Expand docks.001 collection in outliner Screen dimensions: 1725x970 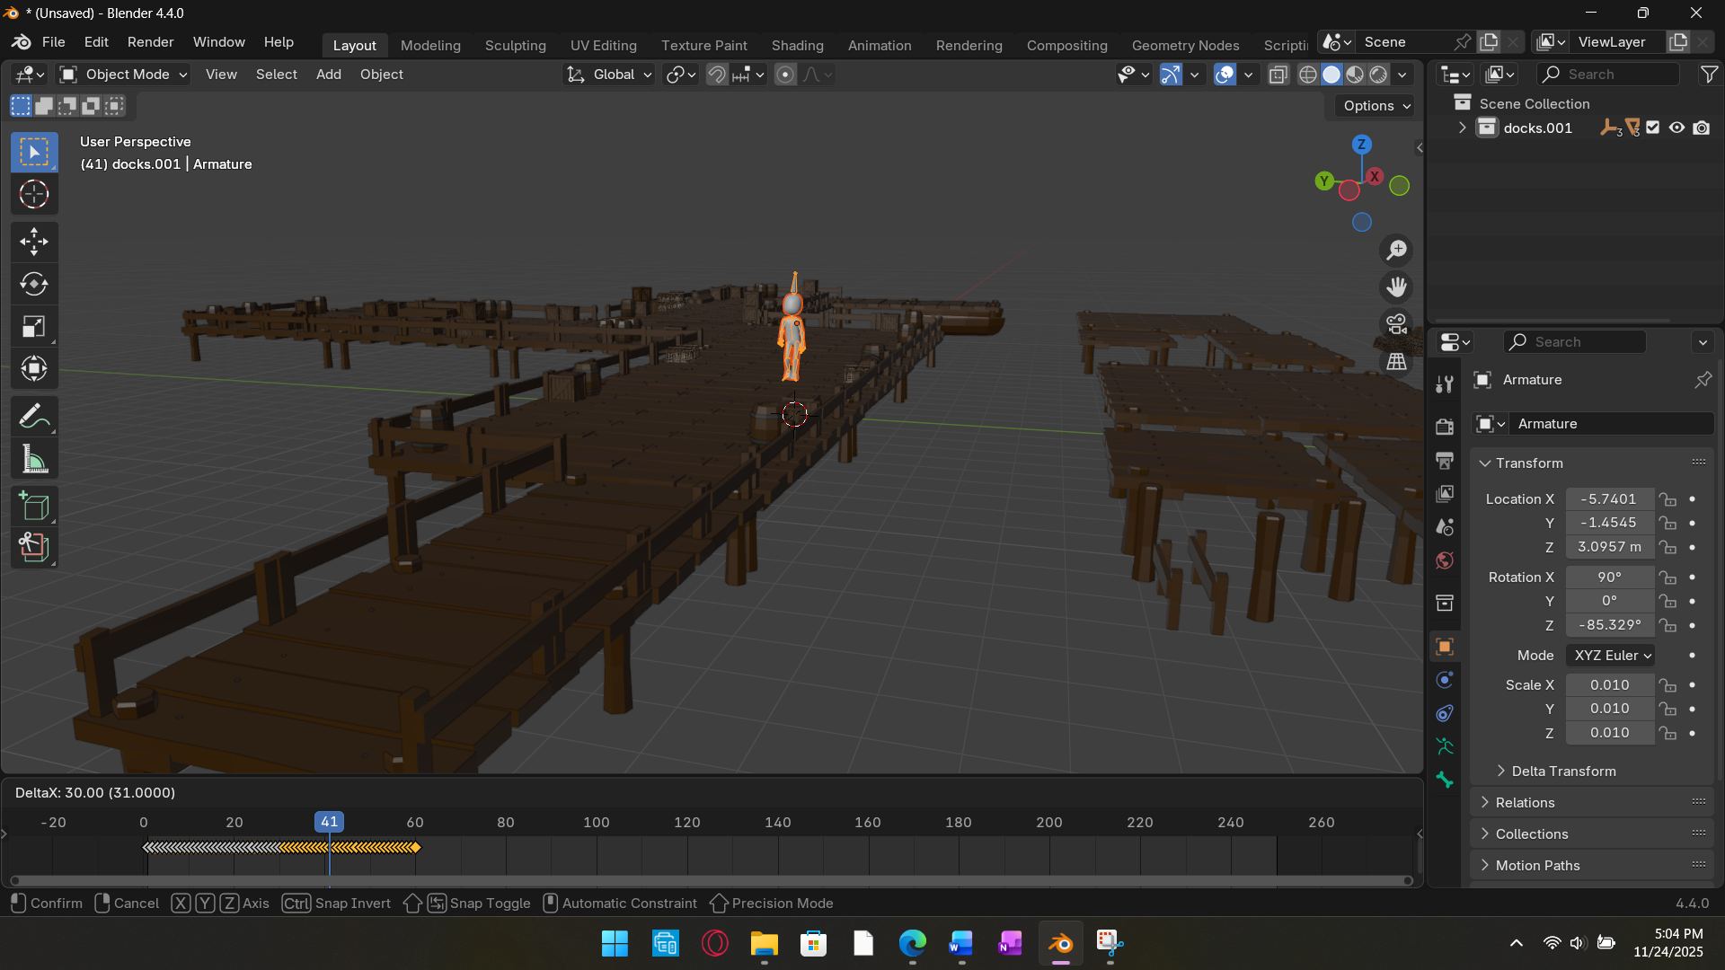coord(1462,128)
